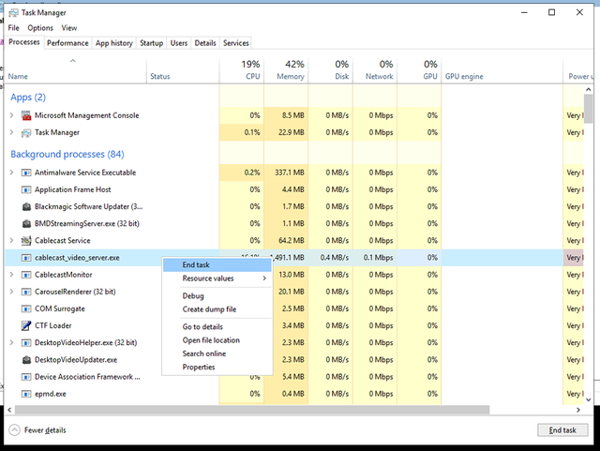Image resolution: width=600 pixels, height=451 pixels.
Task: Select the Cablecast Service icon
Action: tap(26, 240)
